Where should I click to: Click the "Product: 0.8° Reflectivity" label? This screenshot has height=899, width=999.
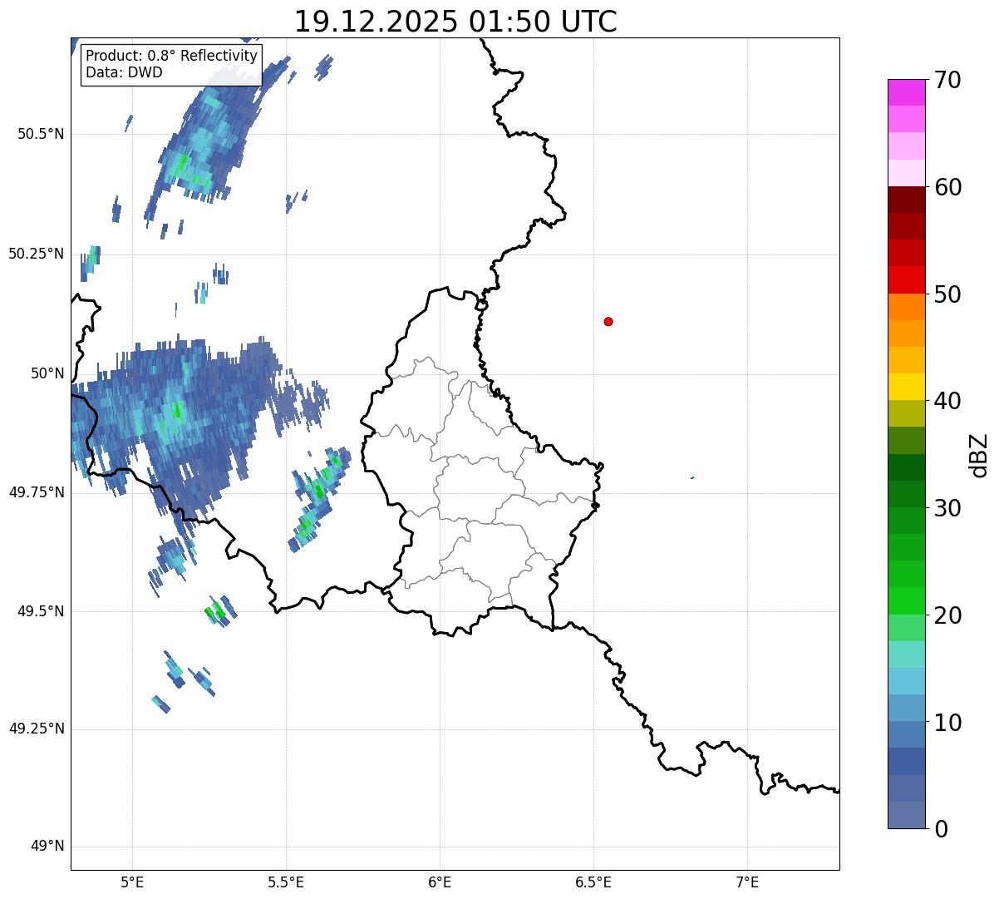click(172, 57)
